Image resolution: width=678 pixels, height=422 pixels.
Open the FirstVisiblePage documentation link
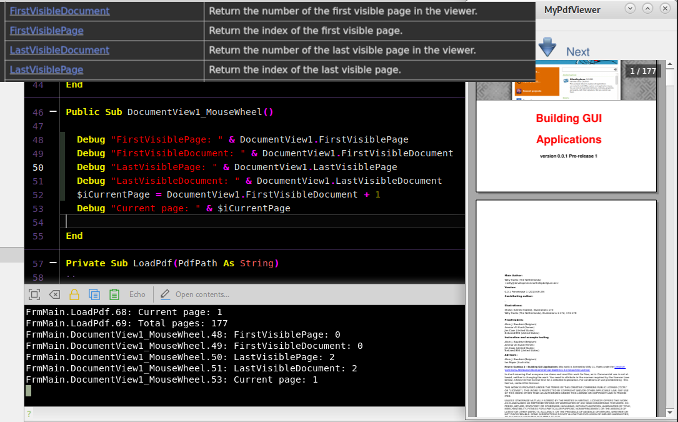pyautogui.click(x=46, y=31)
